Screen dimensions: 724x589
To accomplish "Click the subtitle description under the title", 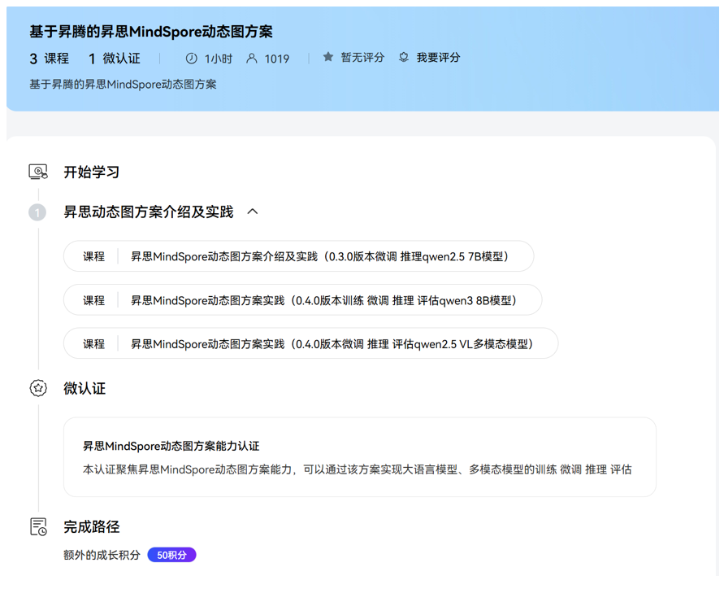I will pyautogui.click(x=123, y=84).
